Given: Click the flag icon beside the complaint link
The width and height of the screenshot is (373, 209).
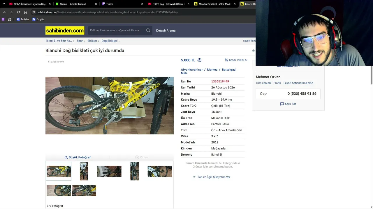Looking at the screenshot, I should tap(194, 177).
